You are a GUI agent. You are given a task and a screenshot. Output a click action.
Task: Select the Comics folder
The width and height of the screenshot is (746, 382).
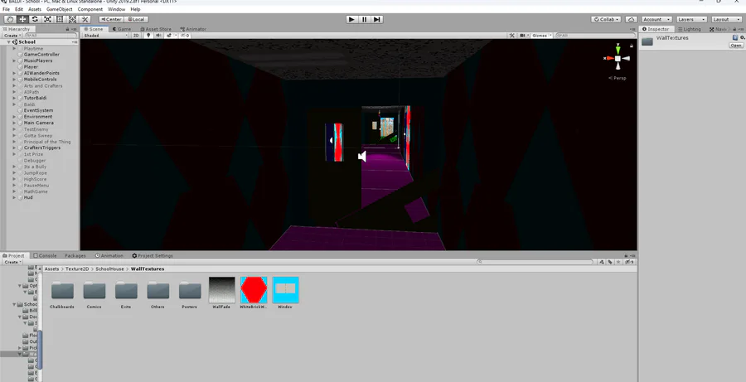[x=94, y=294]
